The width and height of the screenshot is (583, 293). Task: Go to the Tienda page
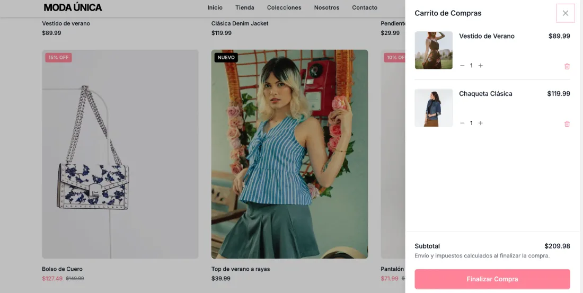click(245, 7)
